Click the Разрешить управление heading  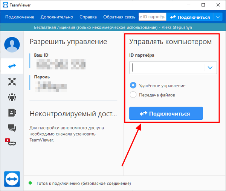tap(68, 42)
